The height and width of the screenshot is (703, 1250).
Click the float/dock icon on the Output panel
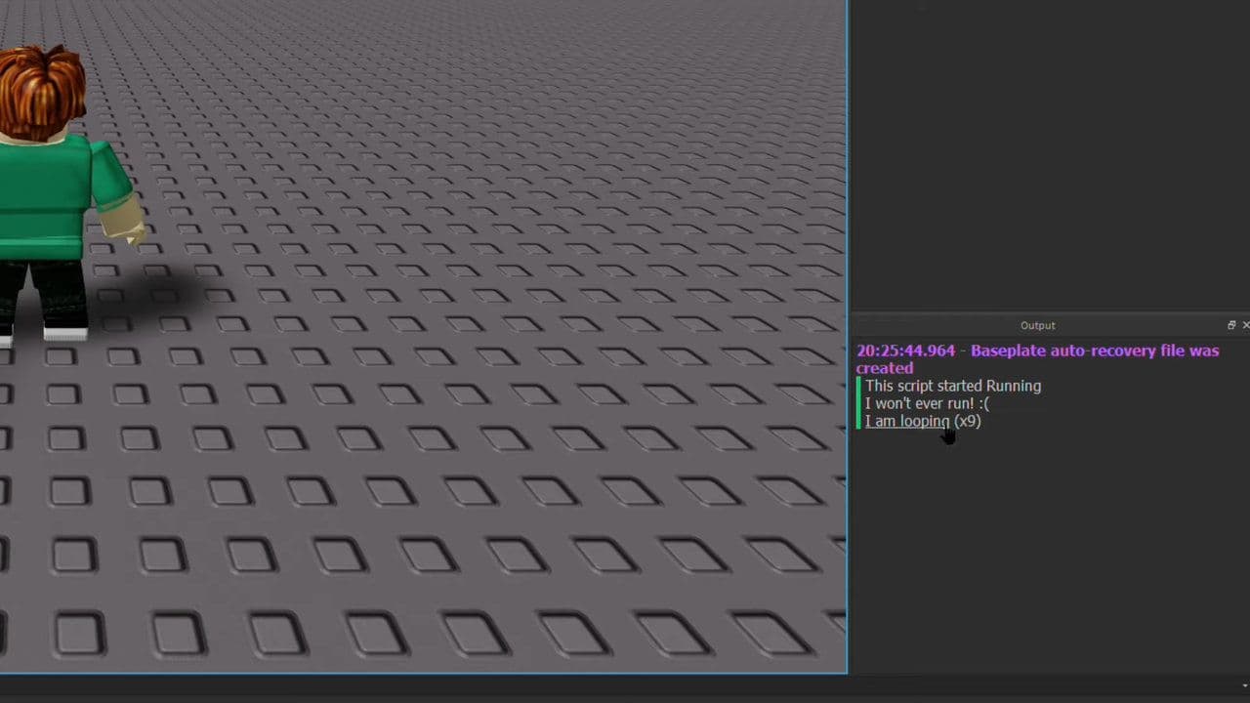click(1231, 324)
